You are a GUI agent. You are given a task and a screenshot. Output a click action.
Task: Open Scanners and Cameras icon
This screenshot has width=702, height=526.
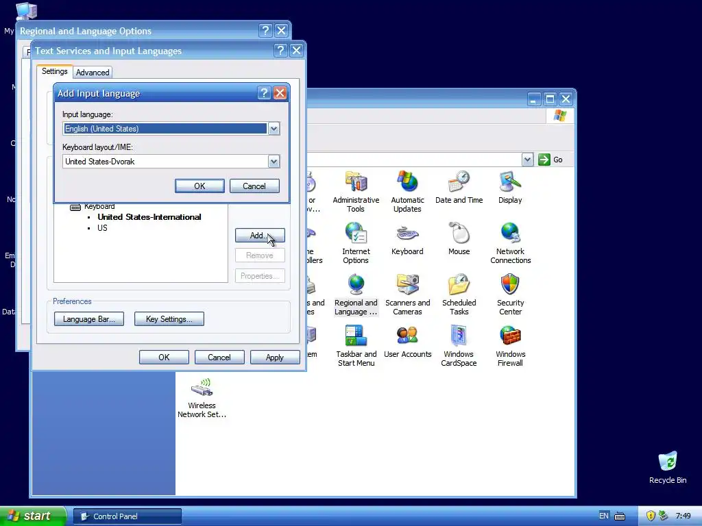tap(407, 295)
